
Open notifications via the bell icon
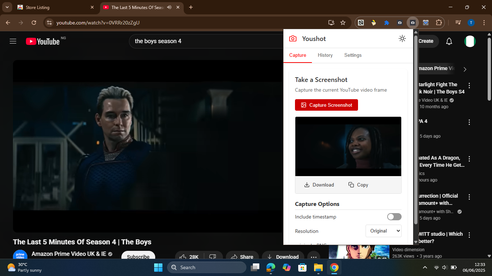449,41
